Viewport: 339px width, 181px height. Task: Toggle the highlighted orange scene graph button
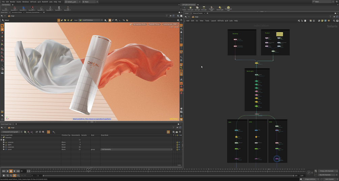pyautogui.click(x=49, y=132)
